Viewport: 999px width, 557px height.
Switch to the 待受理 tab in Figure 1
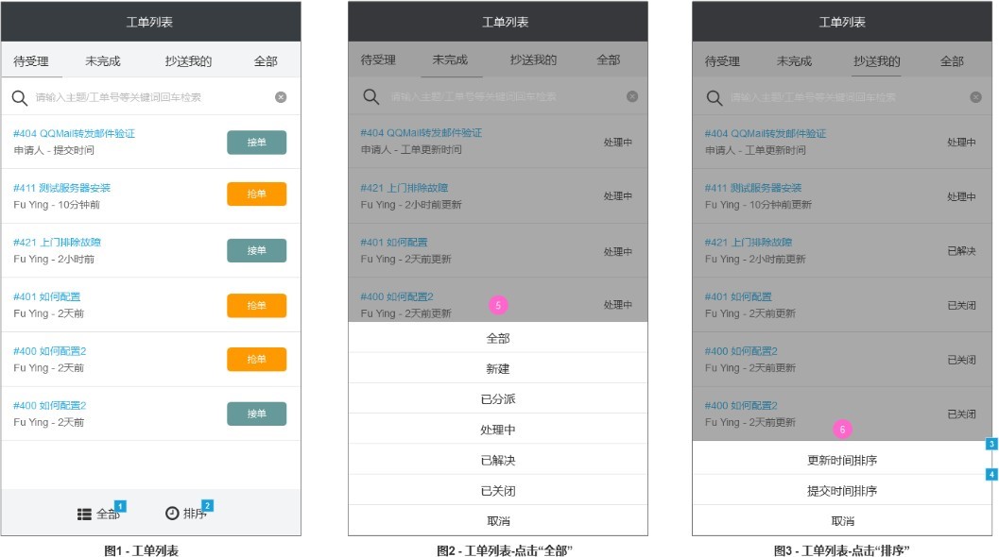pos(31,61)
